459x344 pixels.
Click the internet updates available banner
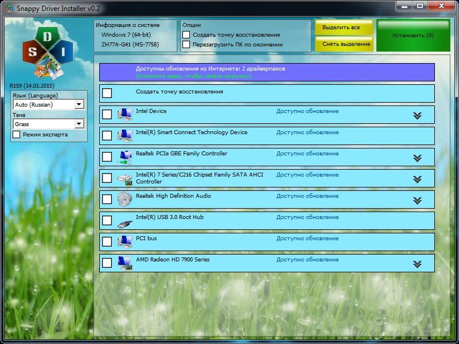pos(267,72)
